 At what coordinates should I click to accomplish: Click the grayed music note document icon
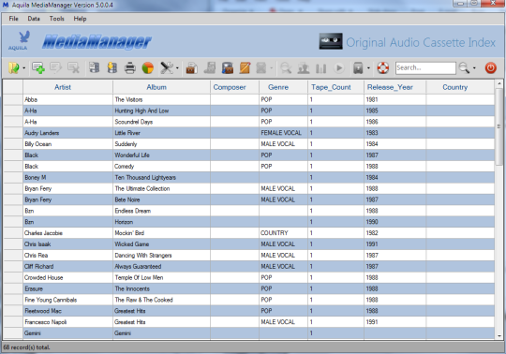pos(210,68)
